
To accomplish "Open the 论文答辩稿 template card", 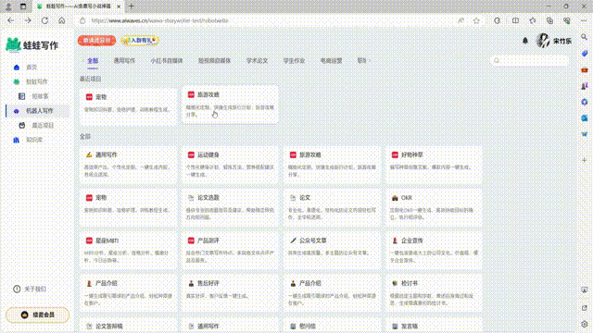I will click(128, 326).
